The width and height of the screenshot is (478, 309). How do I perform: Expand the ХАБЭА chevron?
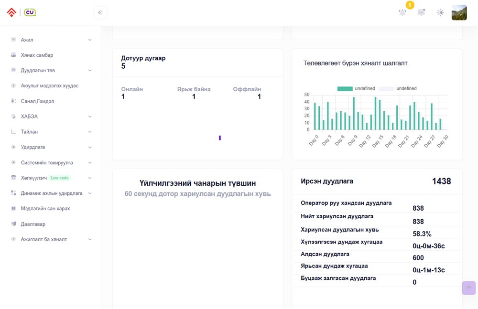point(90,117)
